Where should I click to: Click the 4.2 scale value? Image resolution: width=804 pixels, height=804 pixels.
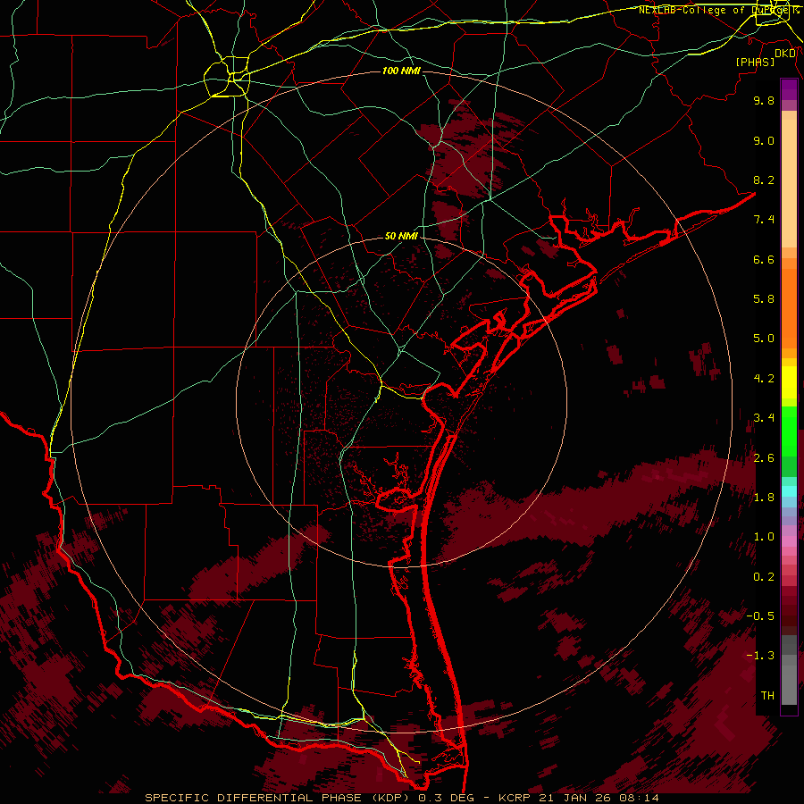pos(764,379)
